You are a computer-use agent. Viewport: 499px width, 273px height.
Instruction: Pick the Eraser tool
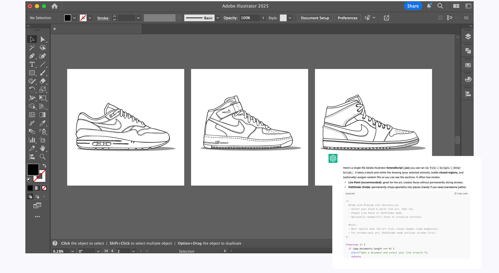pos(43,81)
